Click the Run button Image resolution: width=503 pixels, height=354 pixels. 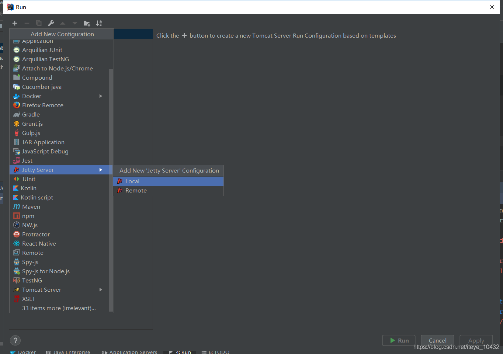tap(399, 340)
